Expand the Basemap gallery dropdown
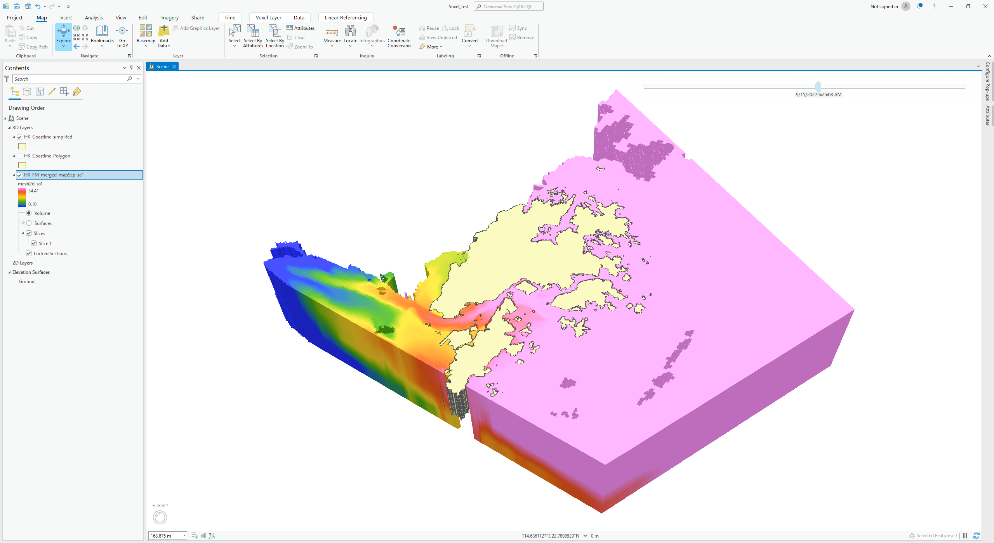 pyautogui.click(x=146, y=46)
